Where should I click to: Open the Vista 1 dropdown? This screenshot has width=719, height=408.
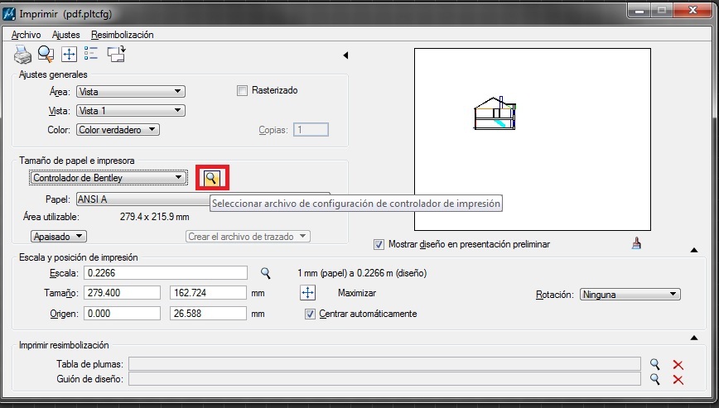click(x=131, y=111)
